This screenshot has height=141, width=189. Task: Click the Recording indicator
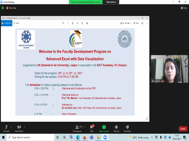click(10, 8)
